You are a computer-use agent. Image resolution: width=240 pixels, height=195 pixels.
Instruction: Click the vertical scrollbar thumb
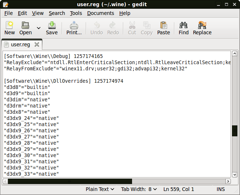(235, 131)
